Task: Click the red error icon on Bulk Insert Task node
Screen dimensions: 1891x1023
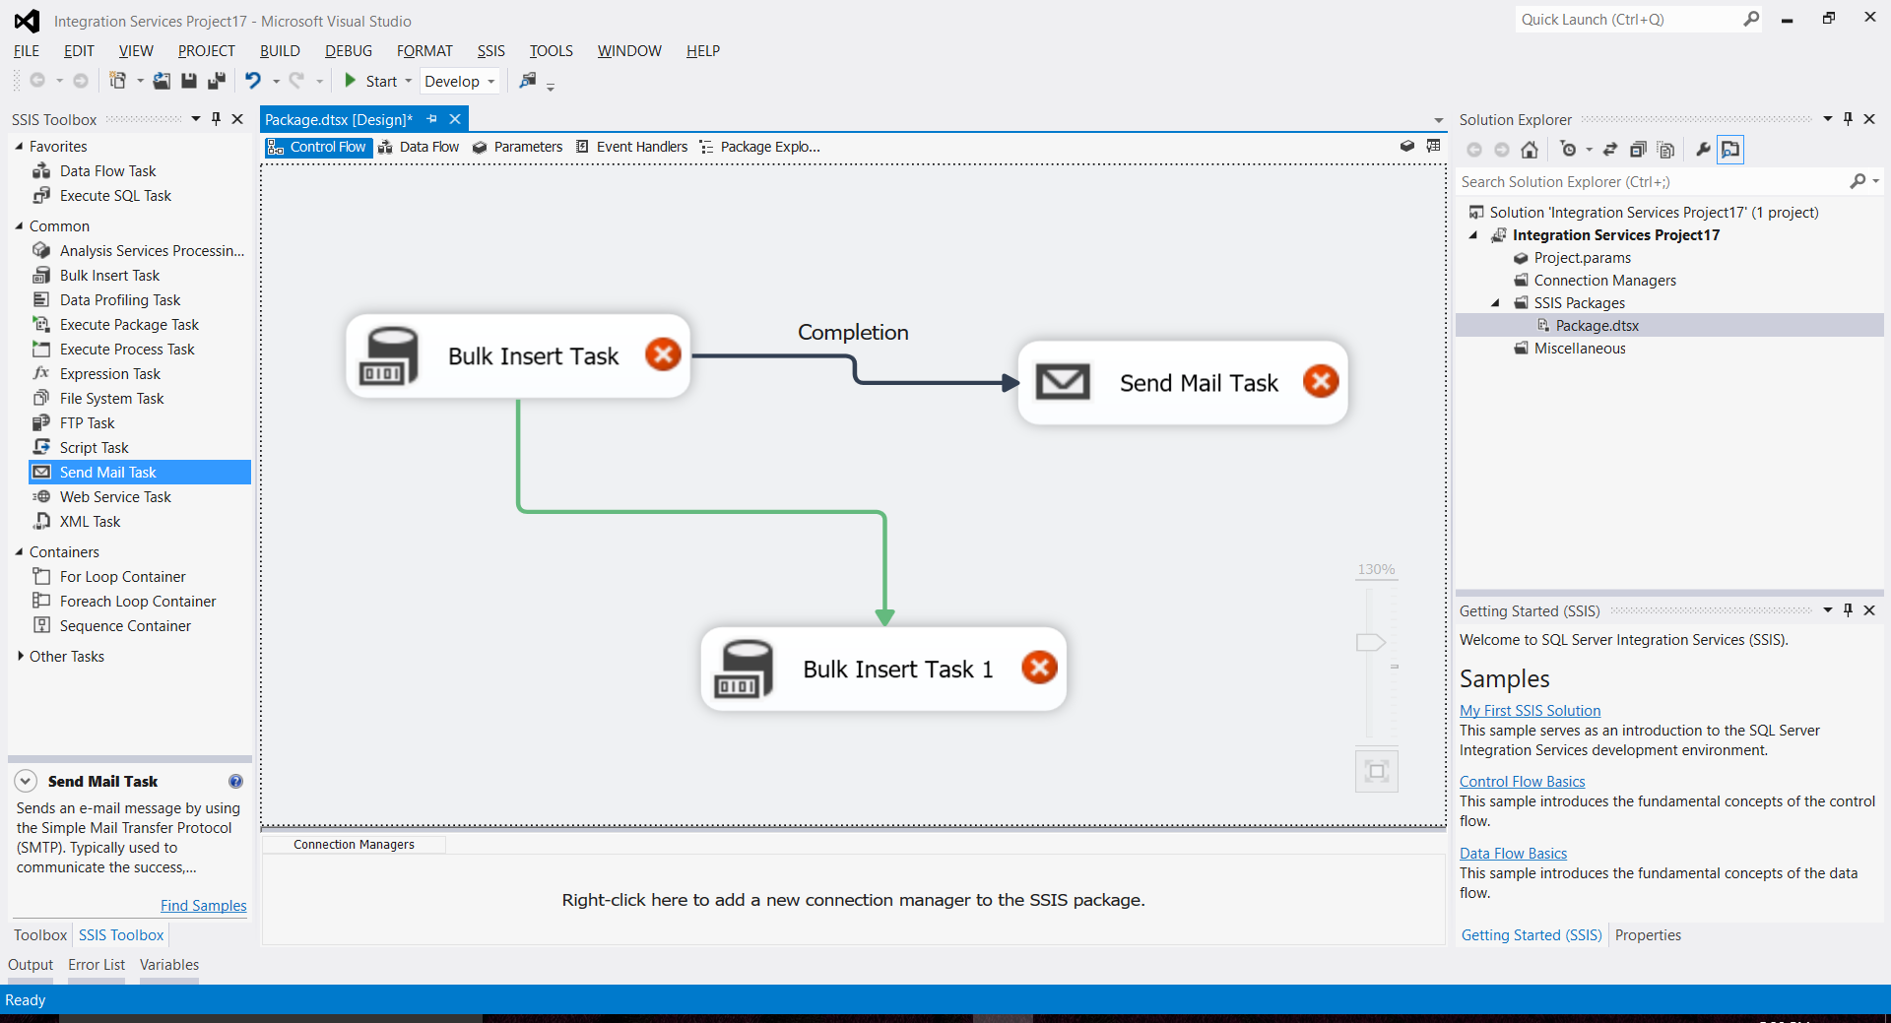Action: tap(663, 353)
